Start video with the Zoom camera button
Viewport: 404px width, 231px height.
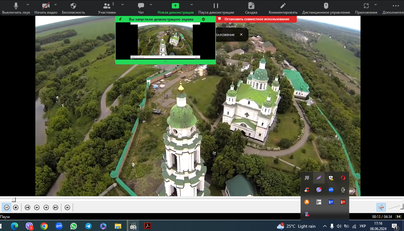click(46, 6)
